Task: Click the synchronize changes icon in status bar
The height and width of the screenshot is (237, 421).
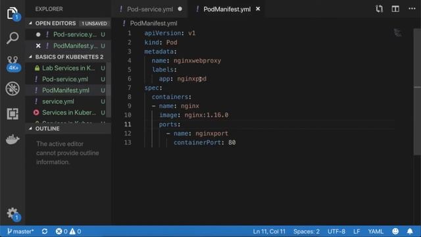Action: coord(45,231)
